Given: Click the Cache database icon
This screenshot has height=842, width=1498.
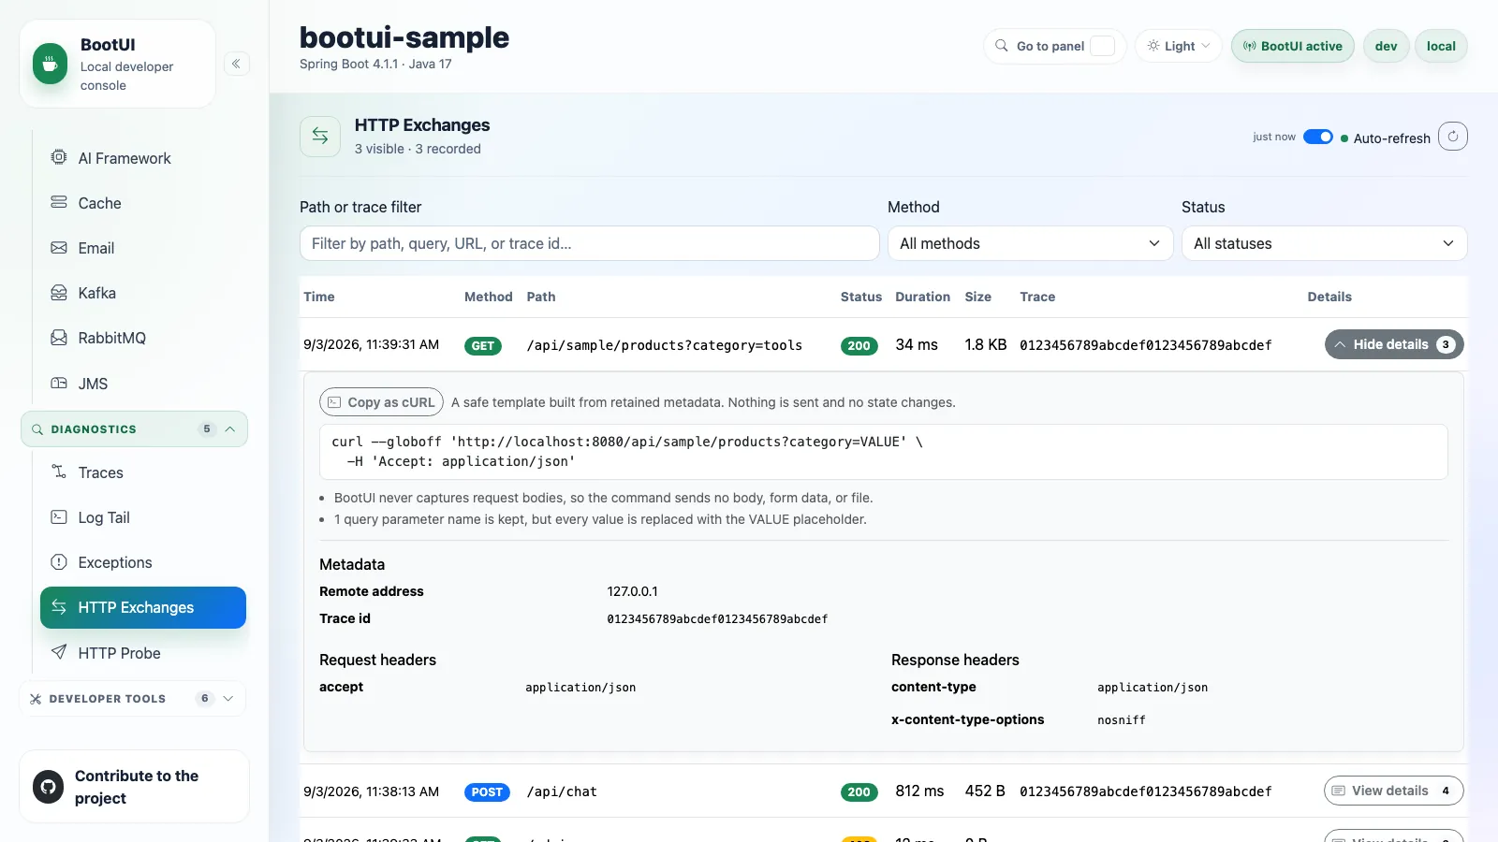Looking at the screenshot, I should (x=59, y=202).
